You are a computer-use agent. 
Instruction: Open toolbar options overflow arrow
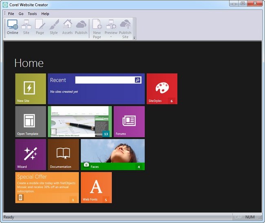coord(135,38)
